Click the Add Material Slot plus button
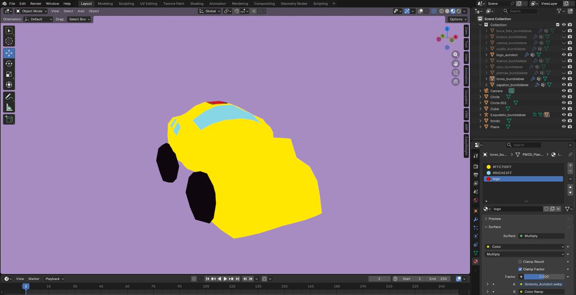This screenshot has width=576, height=295. point(570,165)
